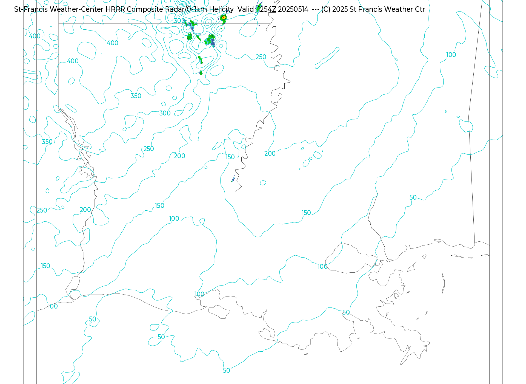The width and height of the screenshot is (526, 384).
Task: Click the "St-Francis Weather-Center" title text
Action: coord(59,9)
